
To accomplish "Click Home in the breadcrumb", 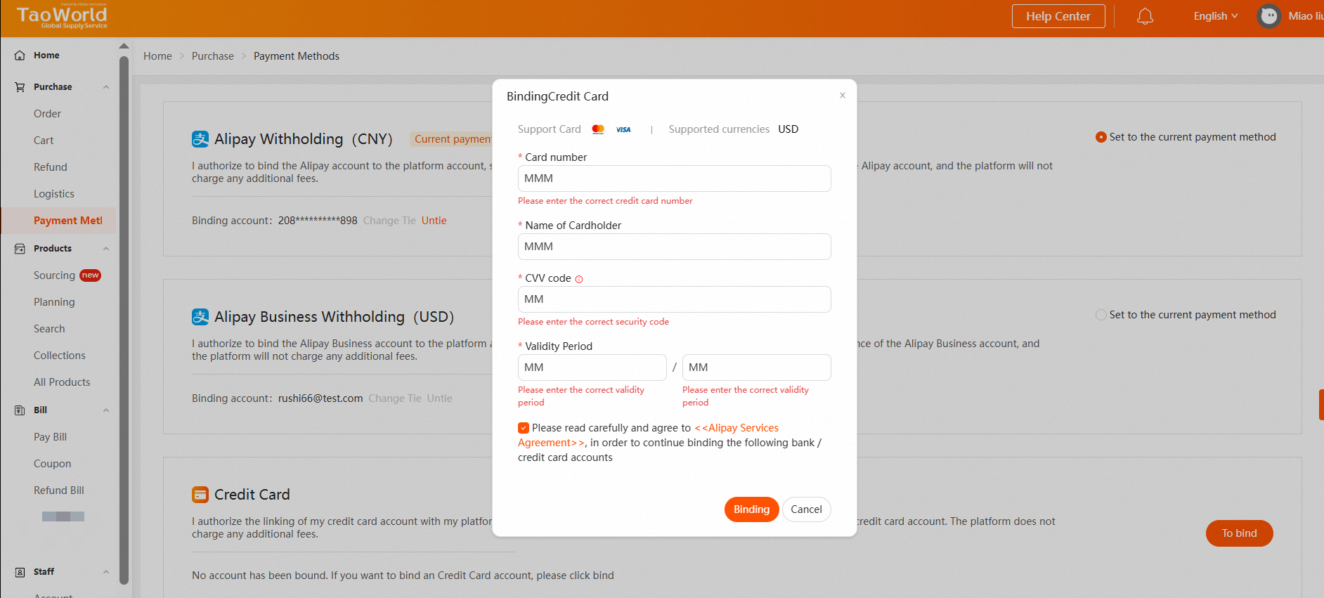I will (x=157, y=56).
